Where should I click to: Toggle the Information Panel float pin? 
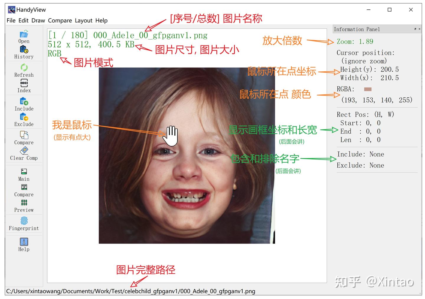[415, 29]
